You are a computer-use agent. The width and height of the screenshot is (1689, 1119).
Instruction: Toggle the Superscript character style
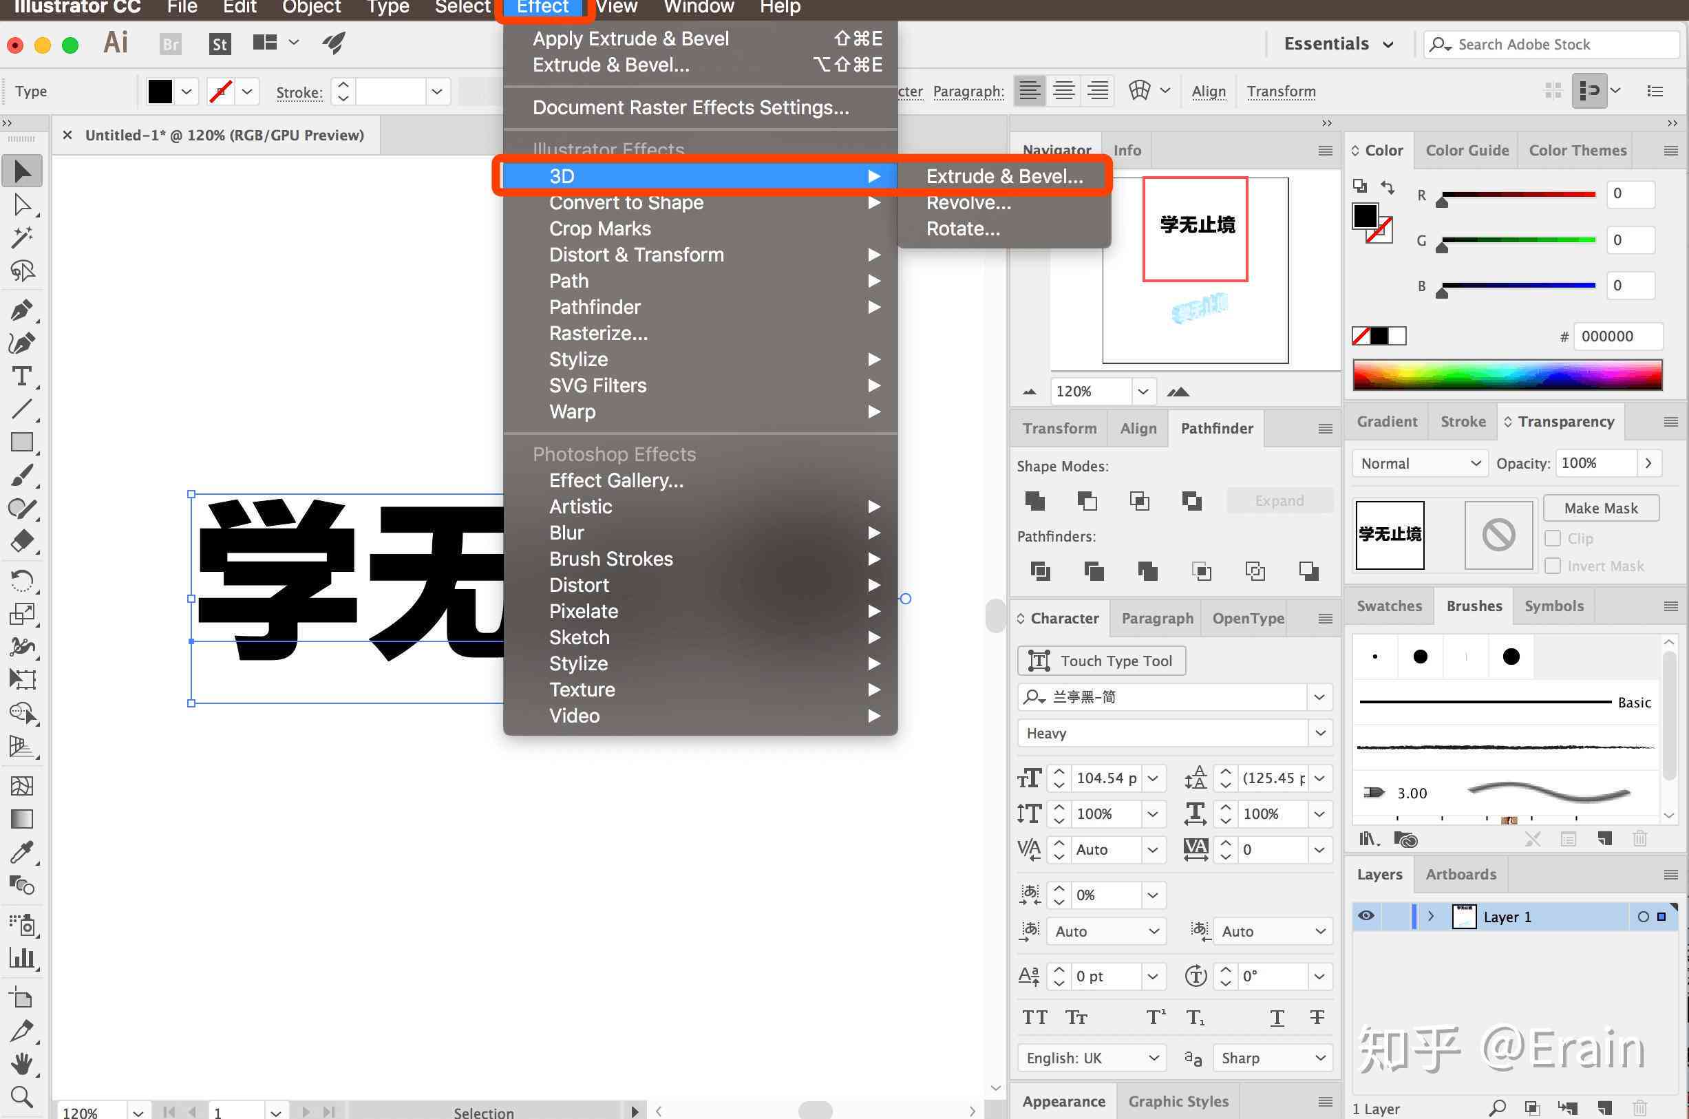click(x=1156, y=1018)
